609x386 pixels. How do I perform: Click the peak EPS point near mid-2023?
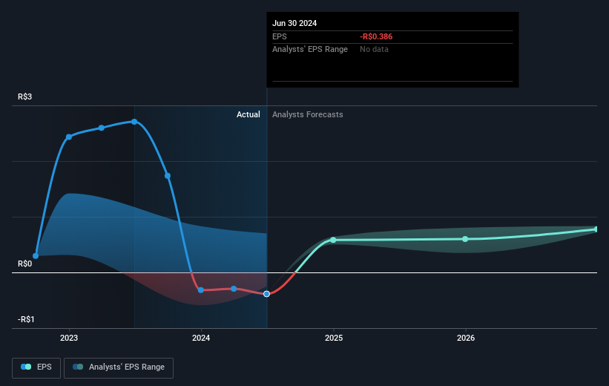tap(134, 122)
